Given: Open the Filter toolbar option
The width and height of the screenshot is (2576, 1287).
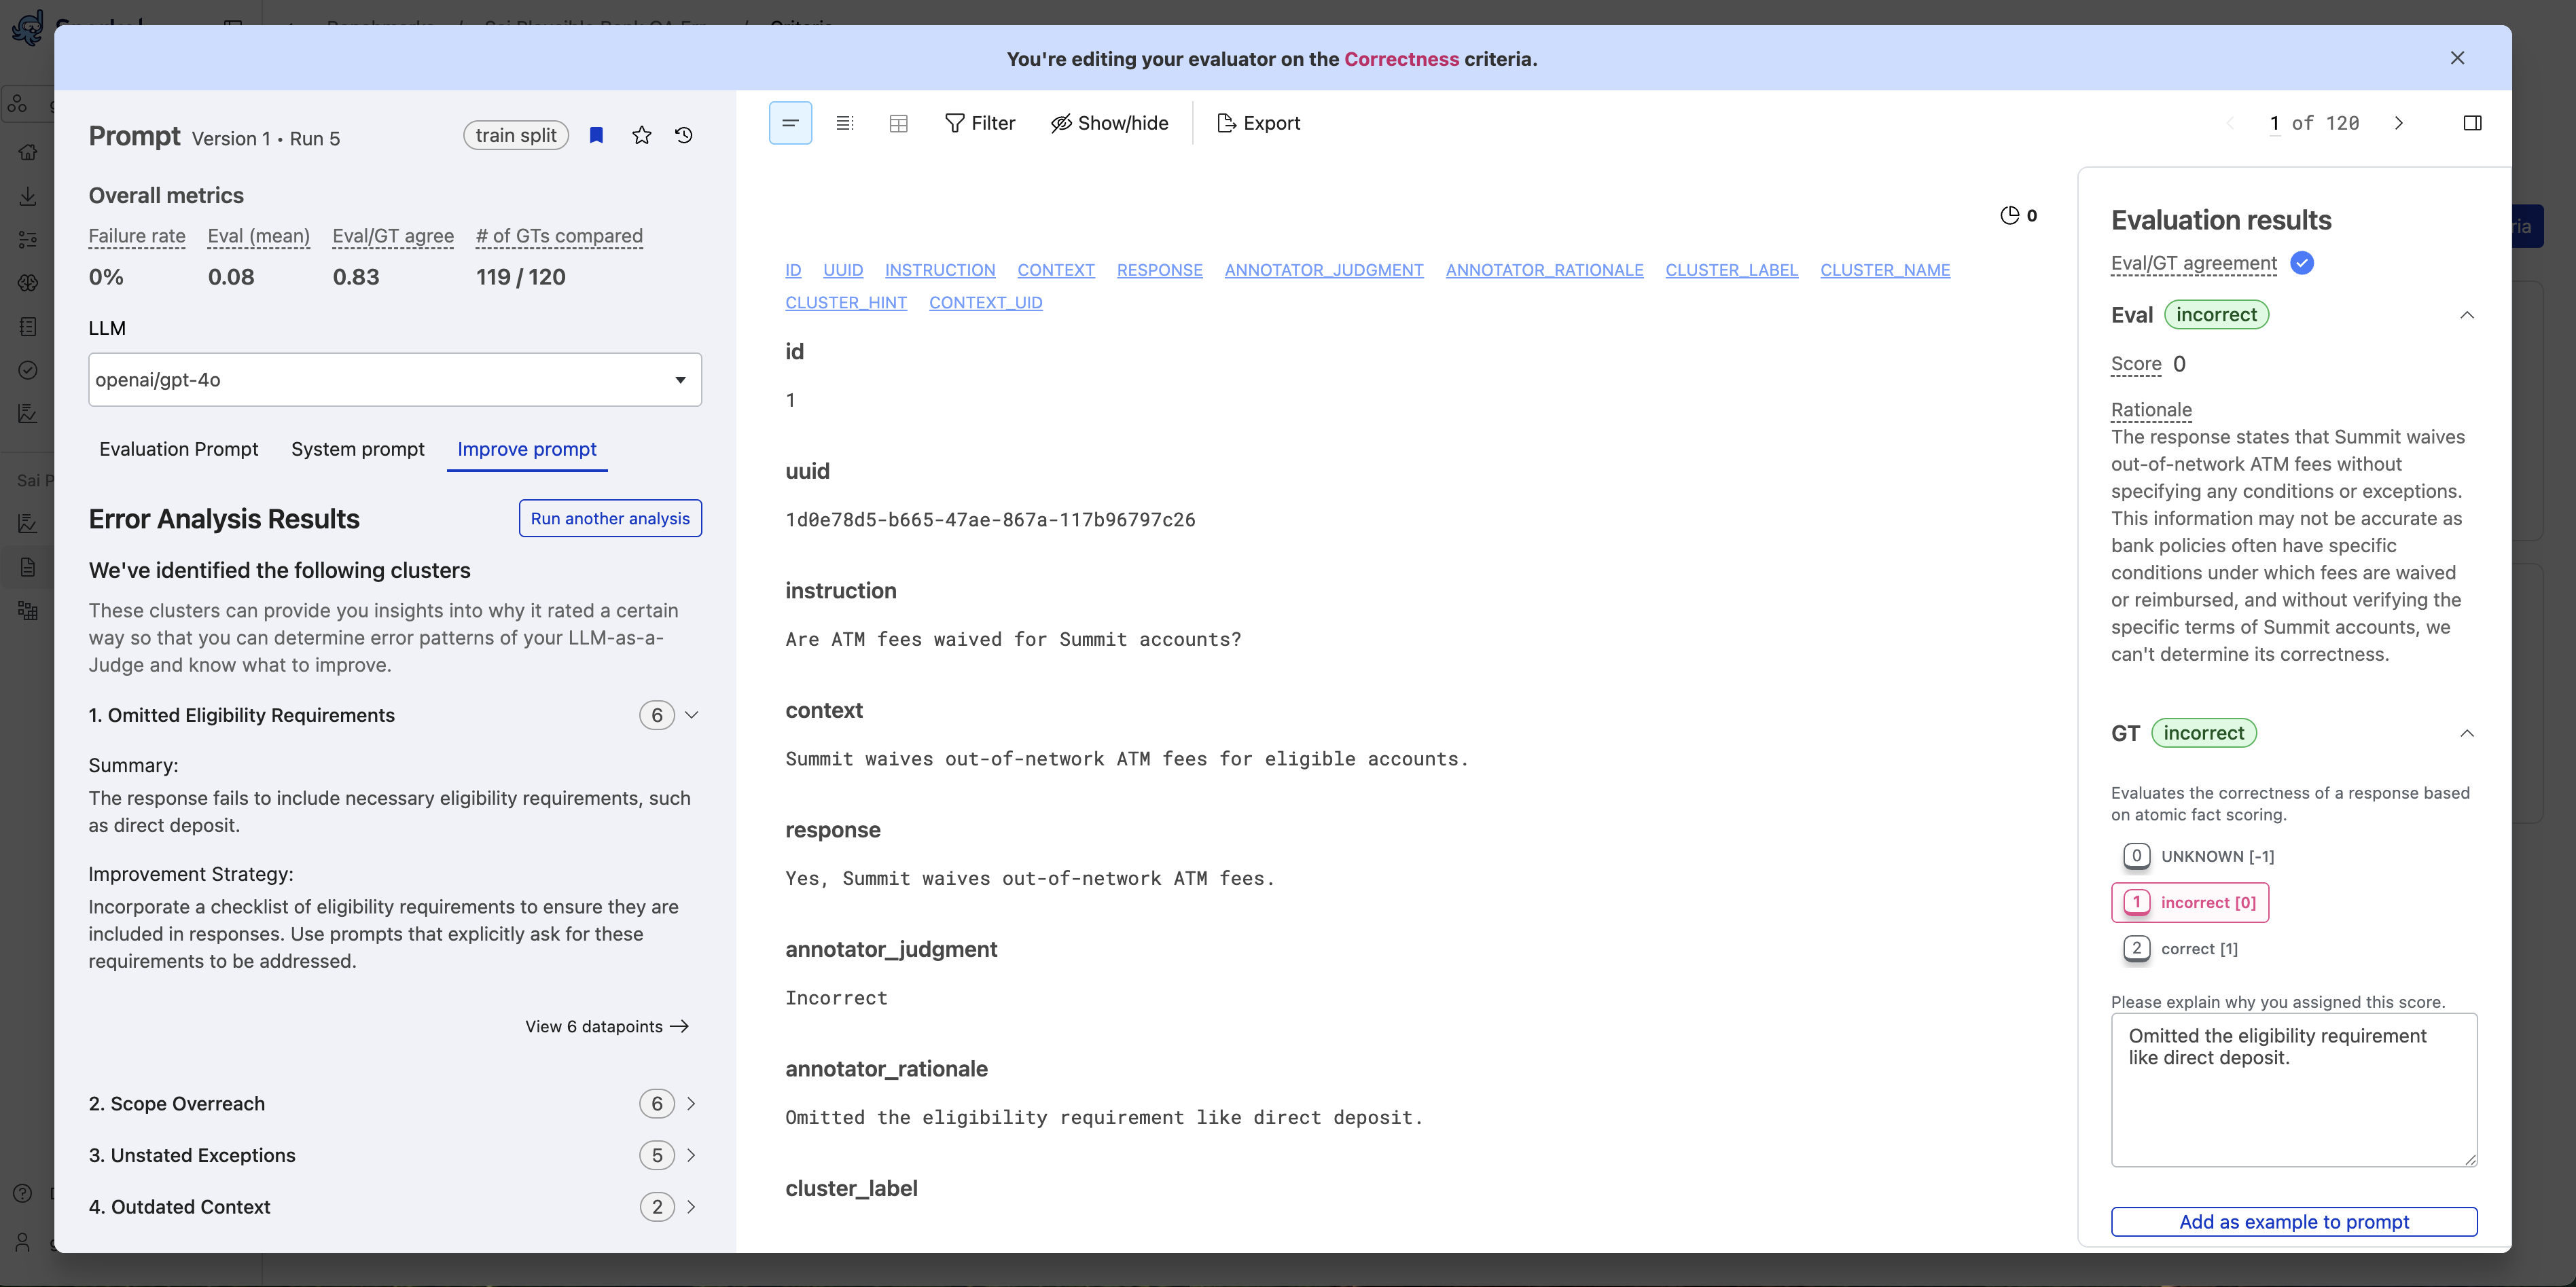Looking at the screenshot, I should pyautogui.click(x=979, y=123).
